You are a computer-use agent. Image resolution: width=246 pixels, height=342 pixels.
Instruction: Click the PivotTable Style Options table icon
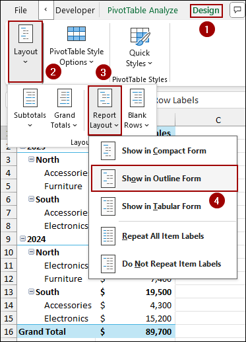click(x=77, y=34)
